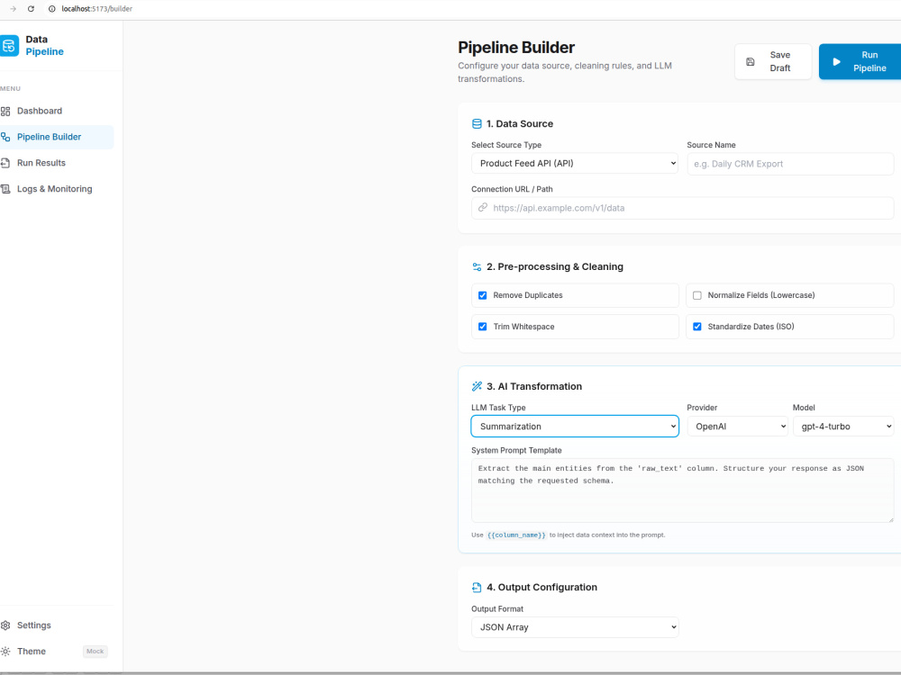
Task: Open Logs & Monitoring from the sidebar
Action: [57, 189]
